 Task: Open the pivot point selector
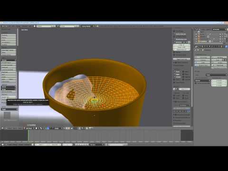pyautogui.click(x=41, y=128)
